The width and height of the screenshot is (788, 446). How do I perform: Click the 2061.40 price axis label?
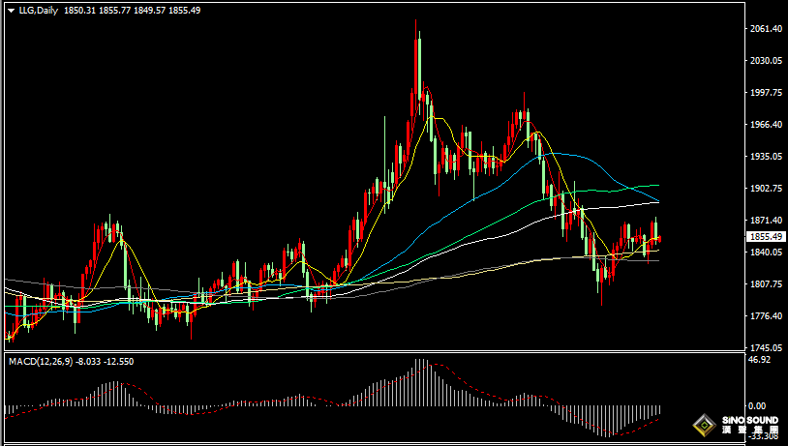(x=766, y=29)
